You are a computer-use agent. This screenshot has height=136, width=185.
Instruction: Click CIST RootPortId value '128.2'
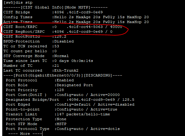60,37
